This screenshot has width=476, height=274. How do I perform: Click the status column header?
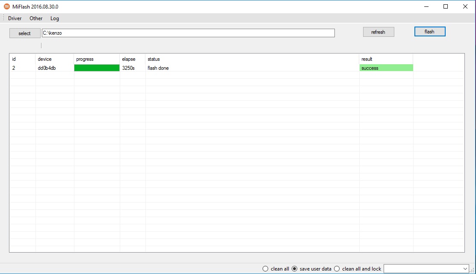coord(252,59)
